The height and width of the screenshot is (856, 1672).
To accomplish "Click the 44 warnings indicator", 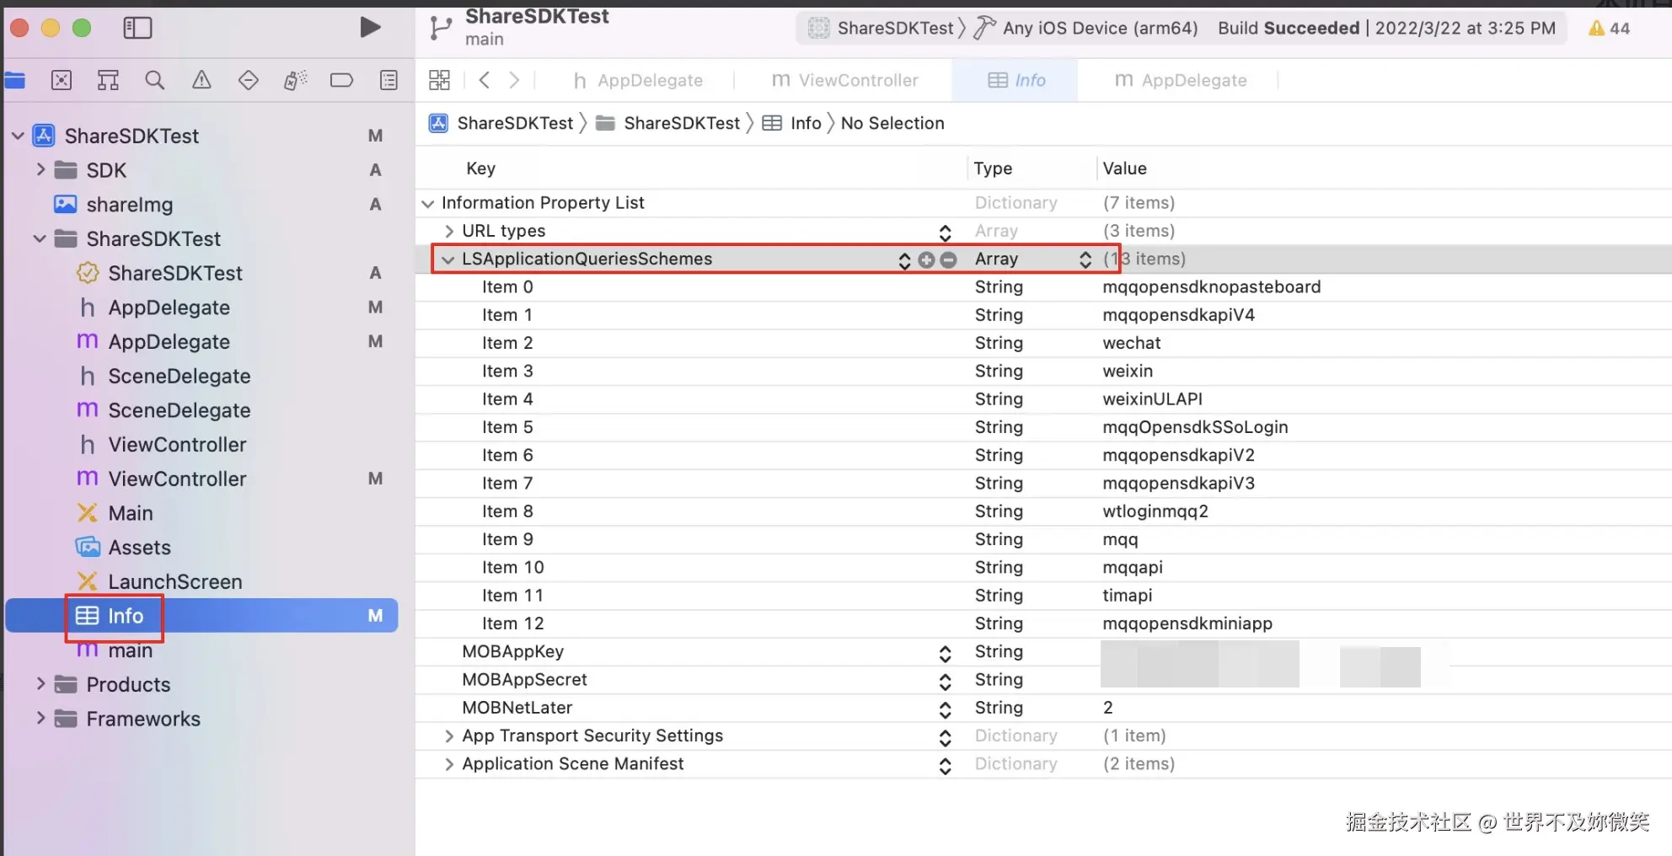I will click(x=1609, y=28).
